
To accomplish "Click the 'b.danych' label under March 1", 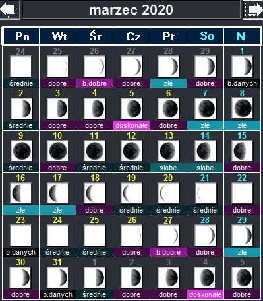I will pos(242,83).
